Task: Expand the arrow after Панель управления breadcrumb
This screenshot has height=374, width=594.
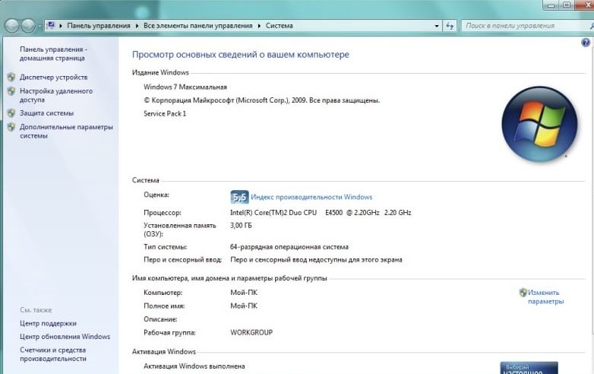Action: [137, 26]
